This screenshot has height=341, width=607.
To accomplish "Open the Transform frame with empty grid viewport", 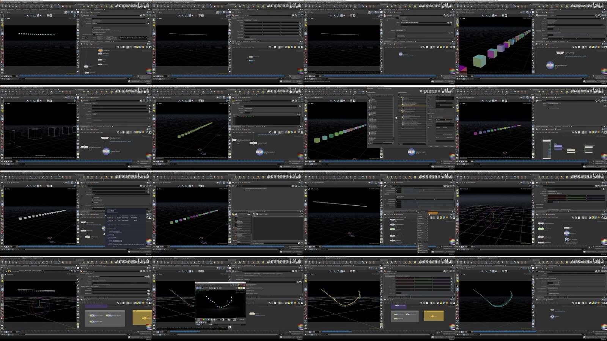I will click(531, 213).
